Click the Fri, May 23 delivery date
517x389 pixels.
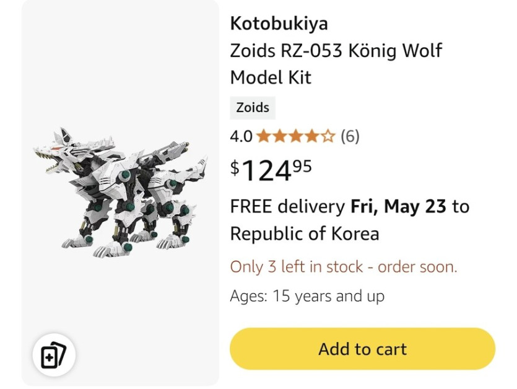pos(398,206)
